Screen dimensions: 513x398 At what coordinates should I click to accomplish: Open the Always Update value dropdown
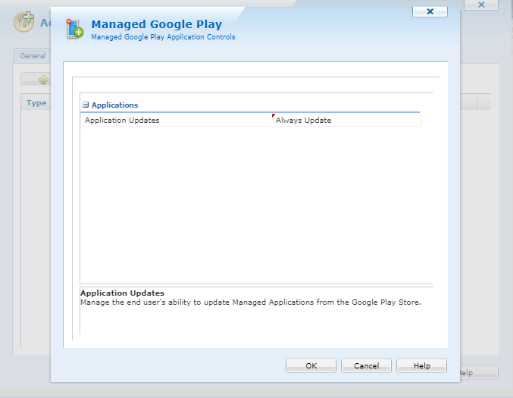click(x=346, y=120)
